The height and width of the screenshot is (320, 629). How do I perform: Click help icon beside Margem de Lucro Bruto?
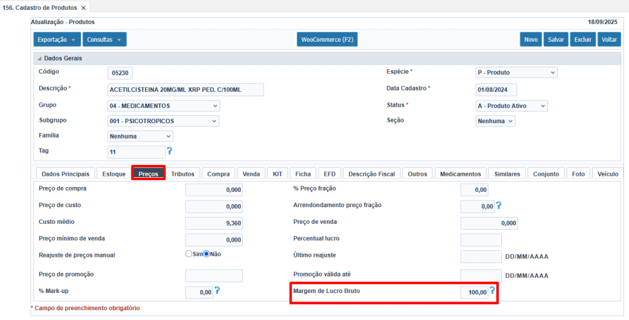(492, 291)
